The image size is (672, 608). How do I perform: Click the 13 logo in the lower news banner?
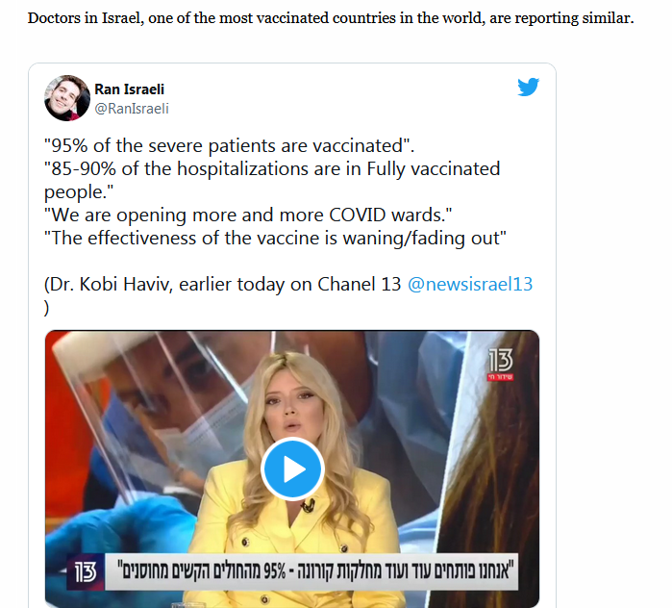tap(86, 572)
